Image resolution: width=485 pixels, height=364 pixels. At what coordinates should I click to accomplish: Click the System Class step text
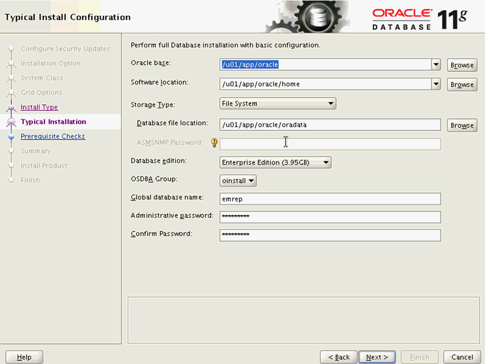[x=42, y=78]
